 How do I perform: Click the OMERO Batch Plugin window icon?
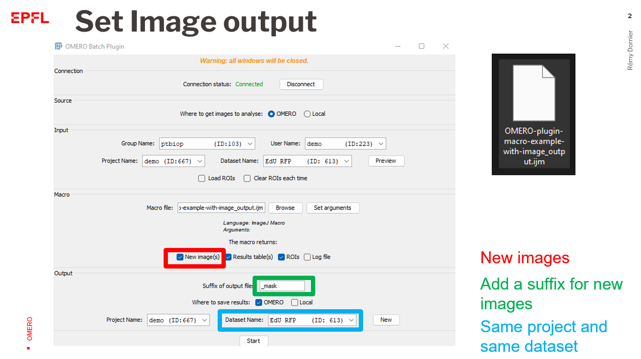[x=59, y=46]
